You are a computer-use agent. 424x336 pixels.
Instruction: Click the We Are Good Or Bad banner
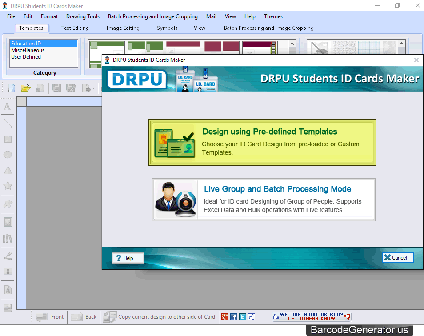tap(312, 316)
